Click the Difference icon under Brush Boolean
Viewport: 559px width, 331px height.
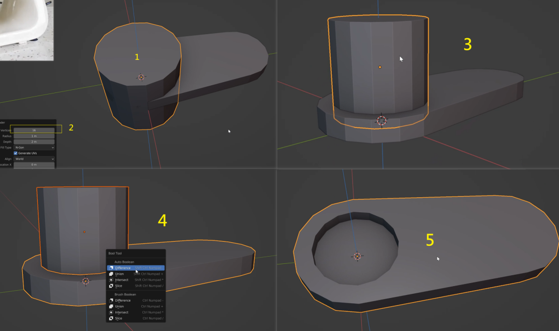pos(111,301)
